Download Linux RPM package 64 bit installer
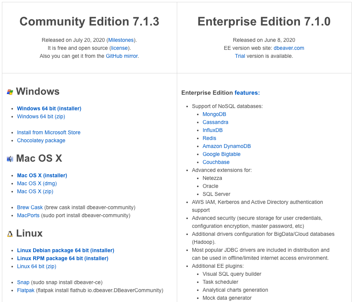This screenshot has height=302, width=354. tap(63, 258)
